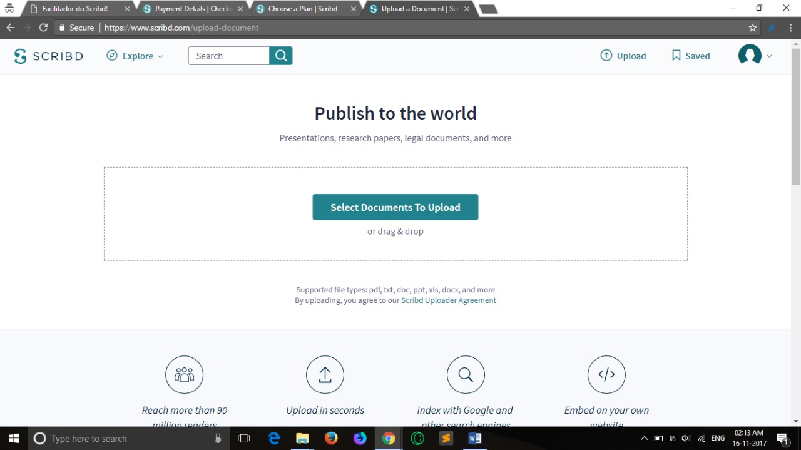
Task: Open the Scribd Uploader Agreement link
Action: coord(449,300)
